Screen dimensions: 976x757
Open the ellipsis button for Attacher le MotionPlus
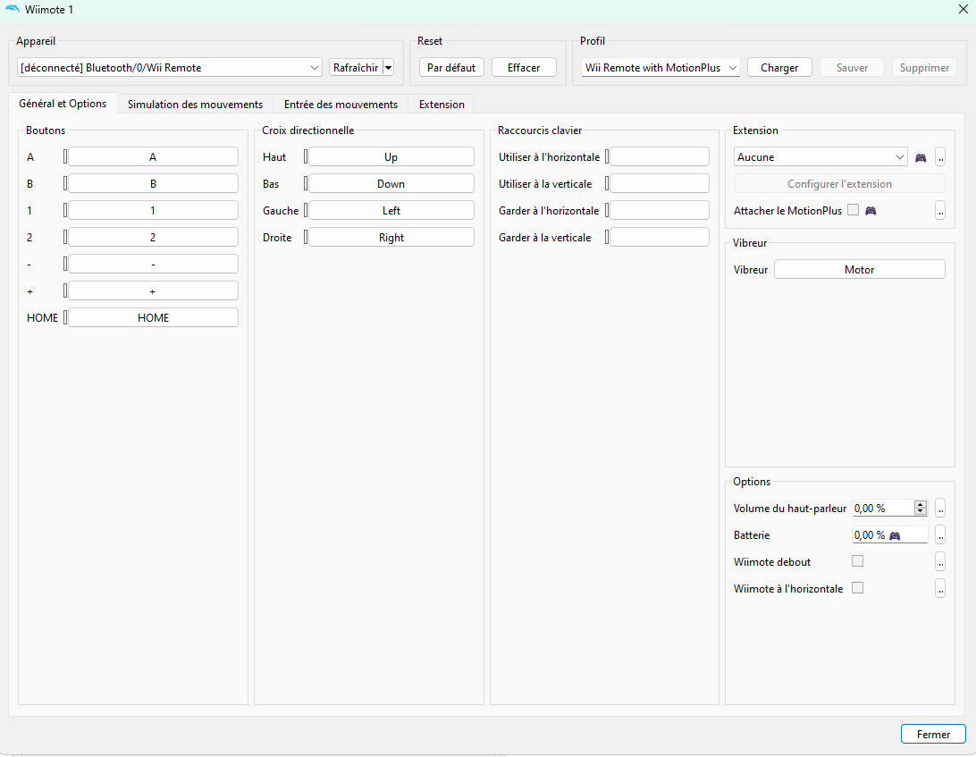[940, 210]
